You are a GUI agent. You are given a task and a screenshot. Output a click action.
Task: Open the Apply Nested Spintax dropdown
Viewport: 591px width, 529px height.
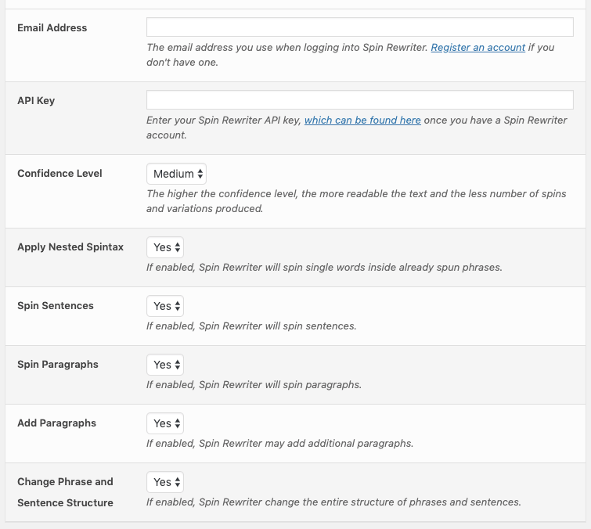tap(165, 247)
